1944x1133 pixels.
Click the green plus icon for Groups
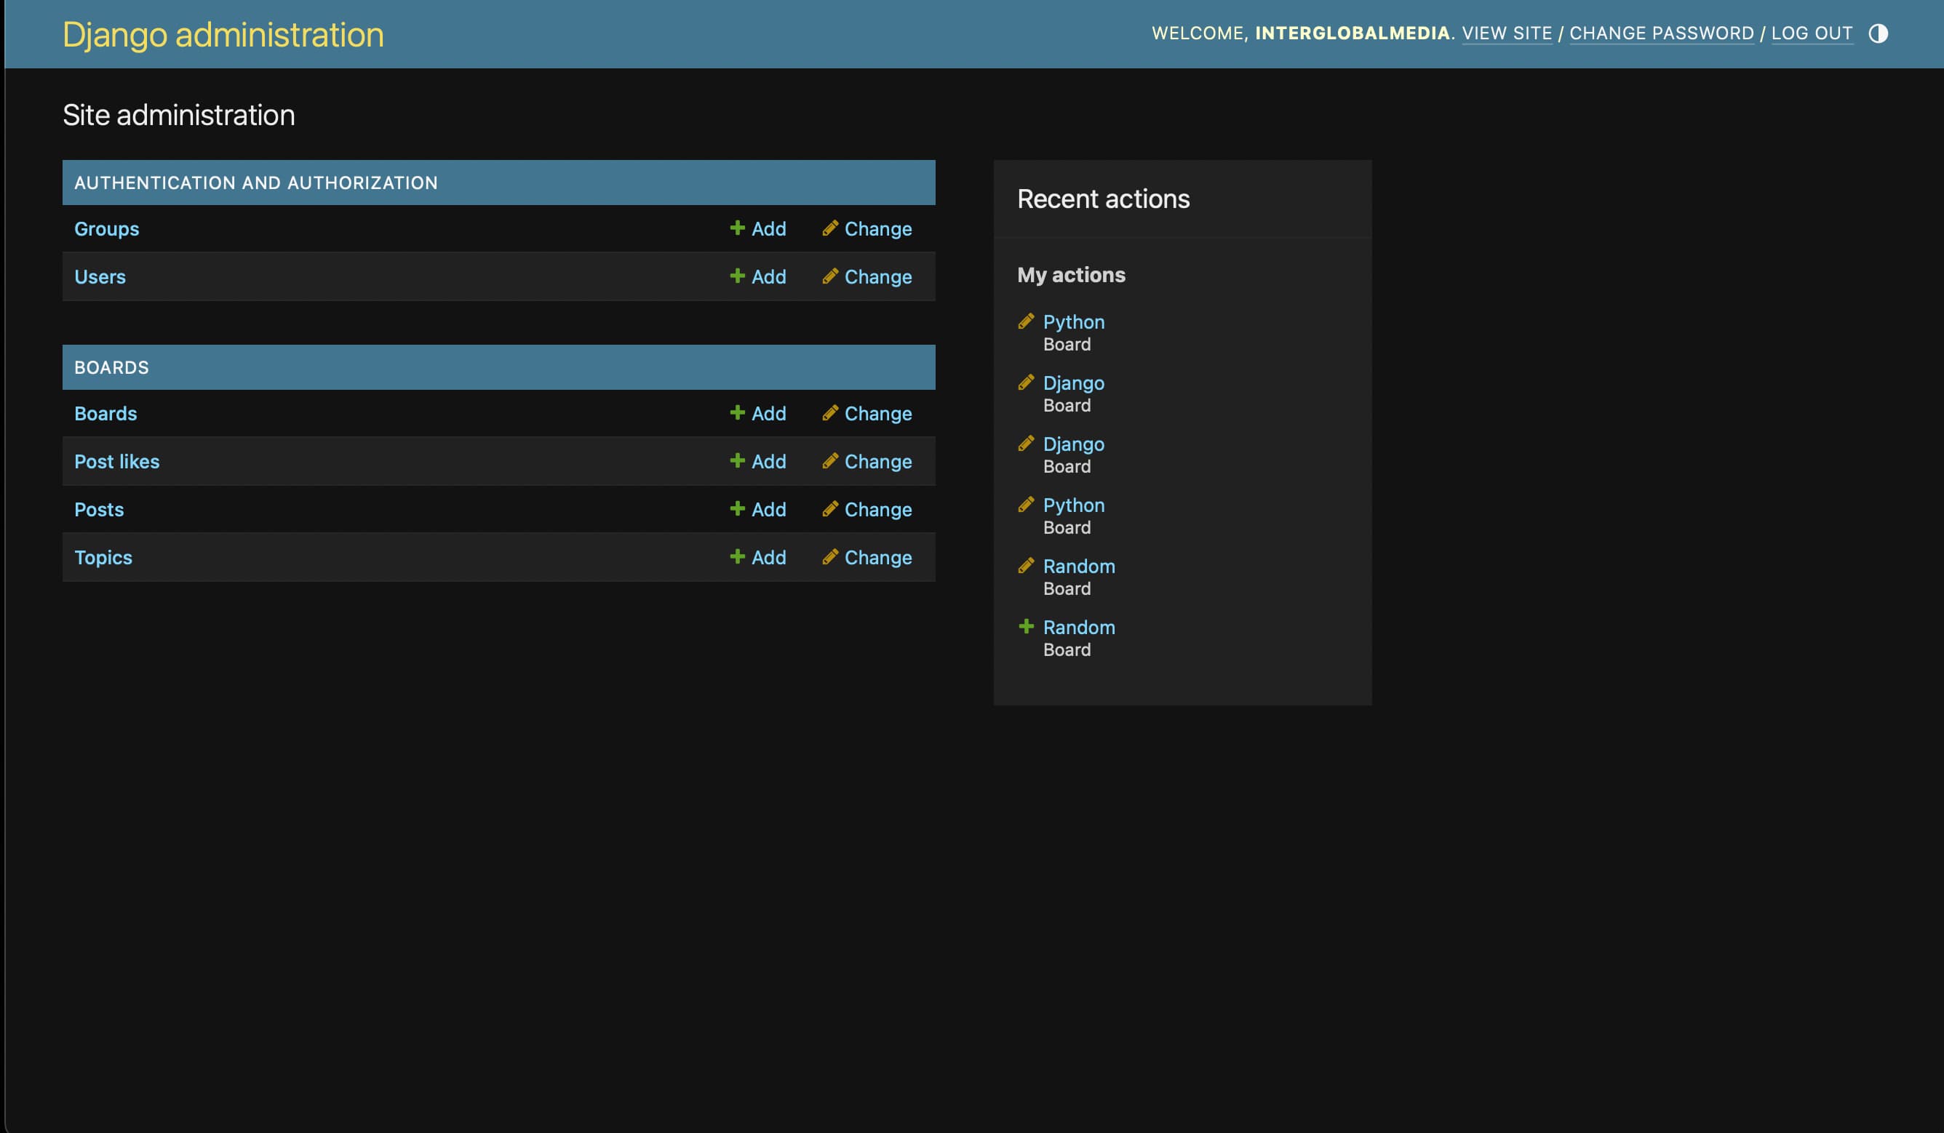pos(737,228)
